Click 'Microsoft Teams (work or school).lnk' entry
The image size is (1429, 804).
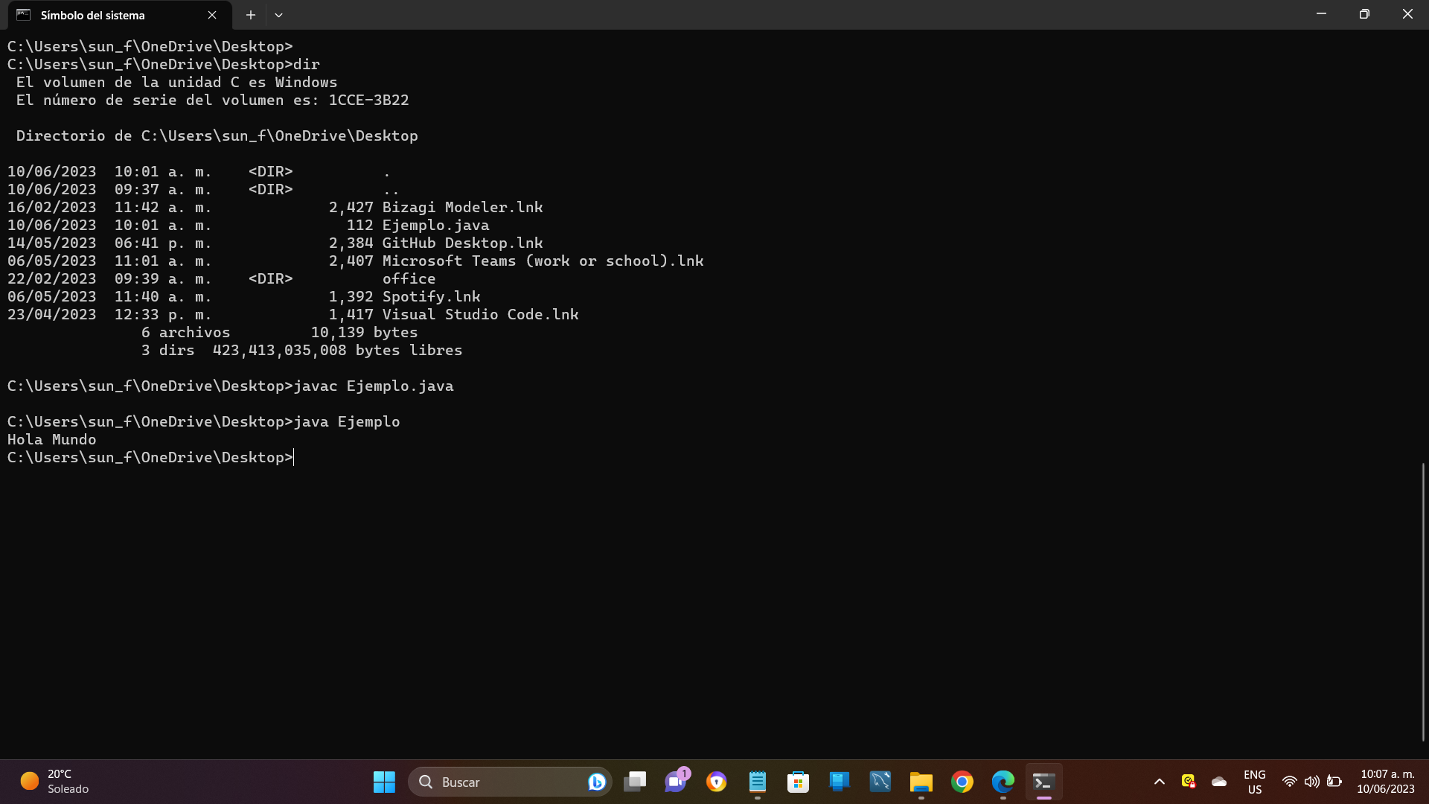tap(543, 261)
